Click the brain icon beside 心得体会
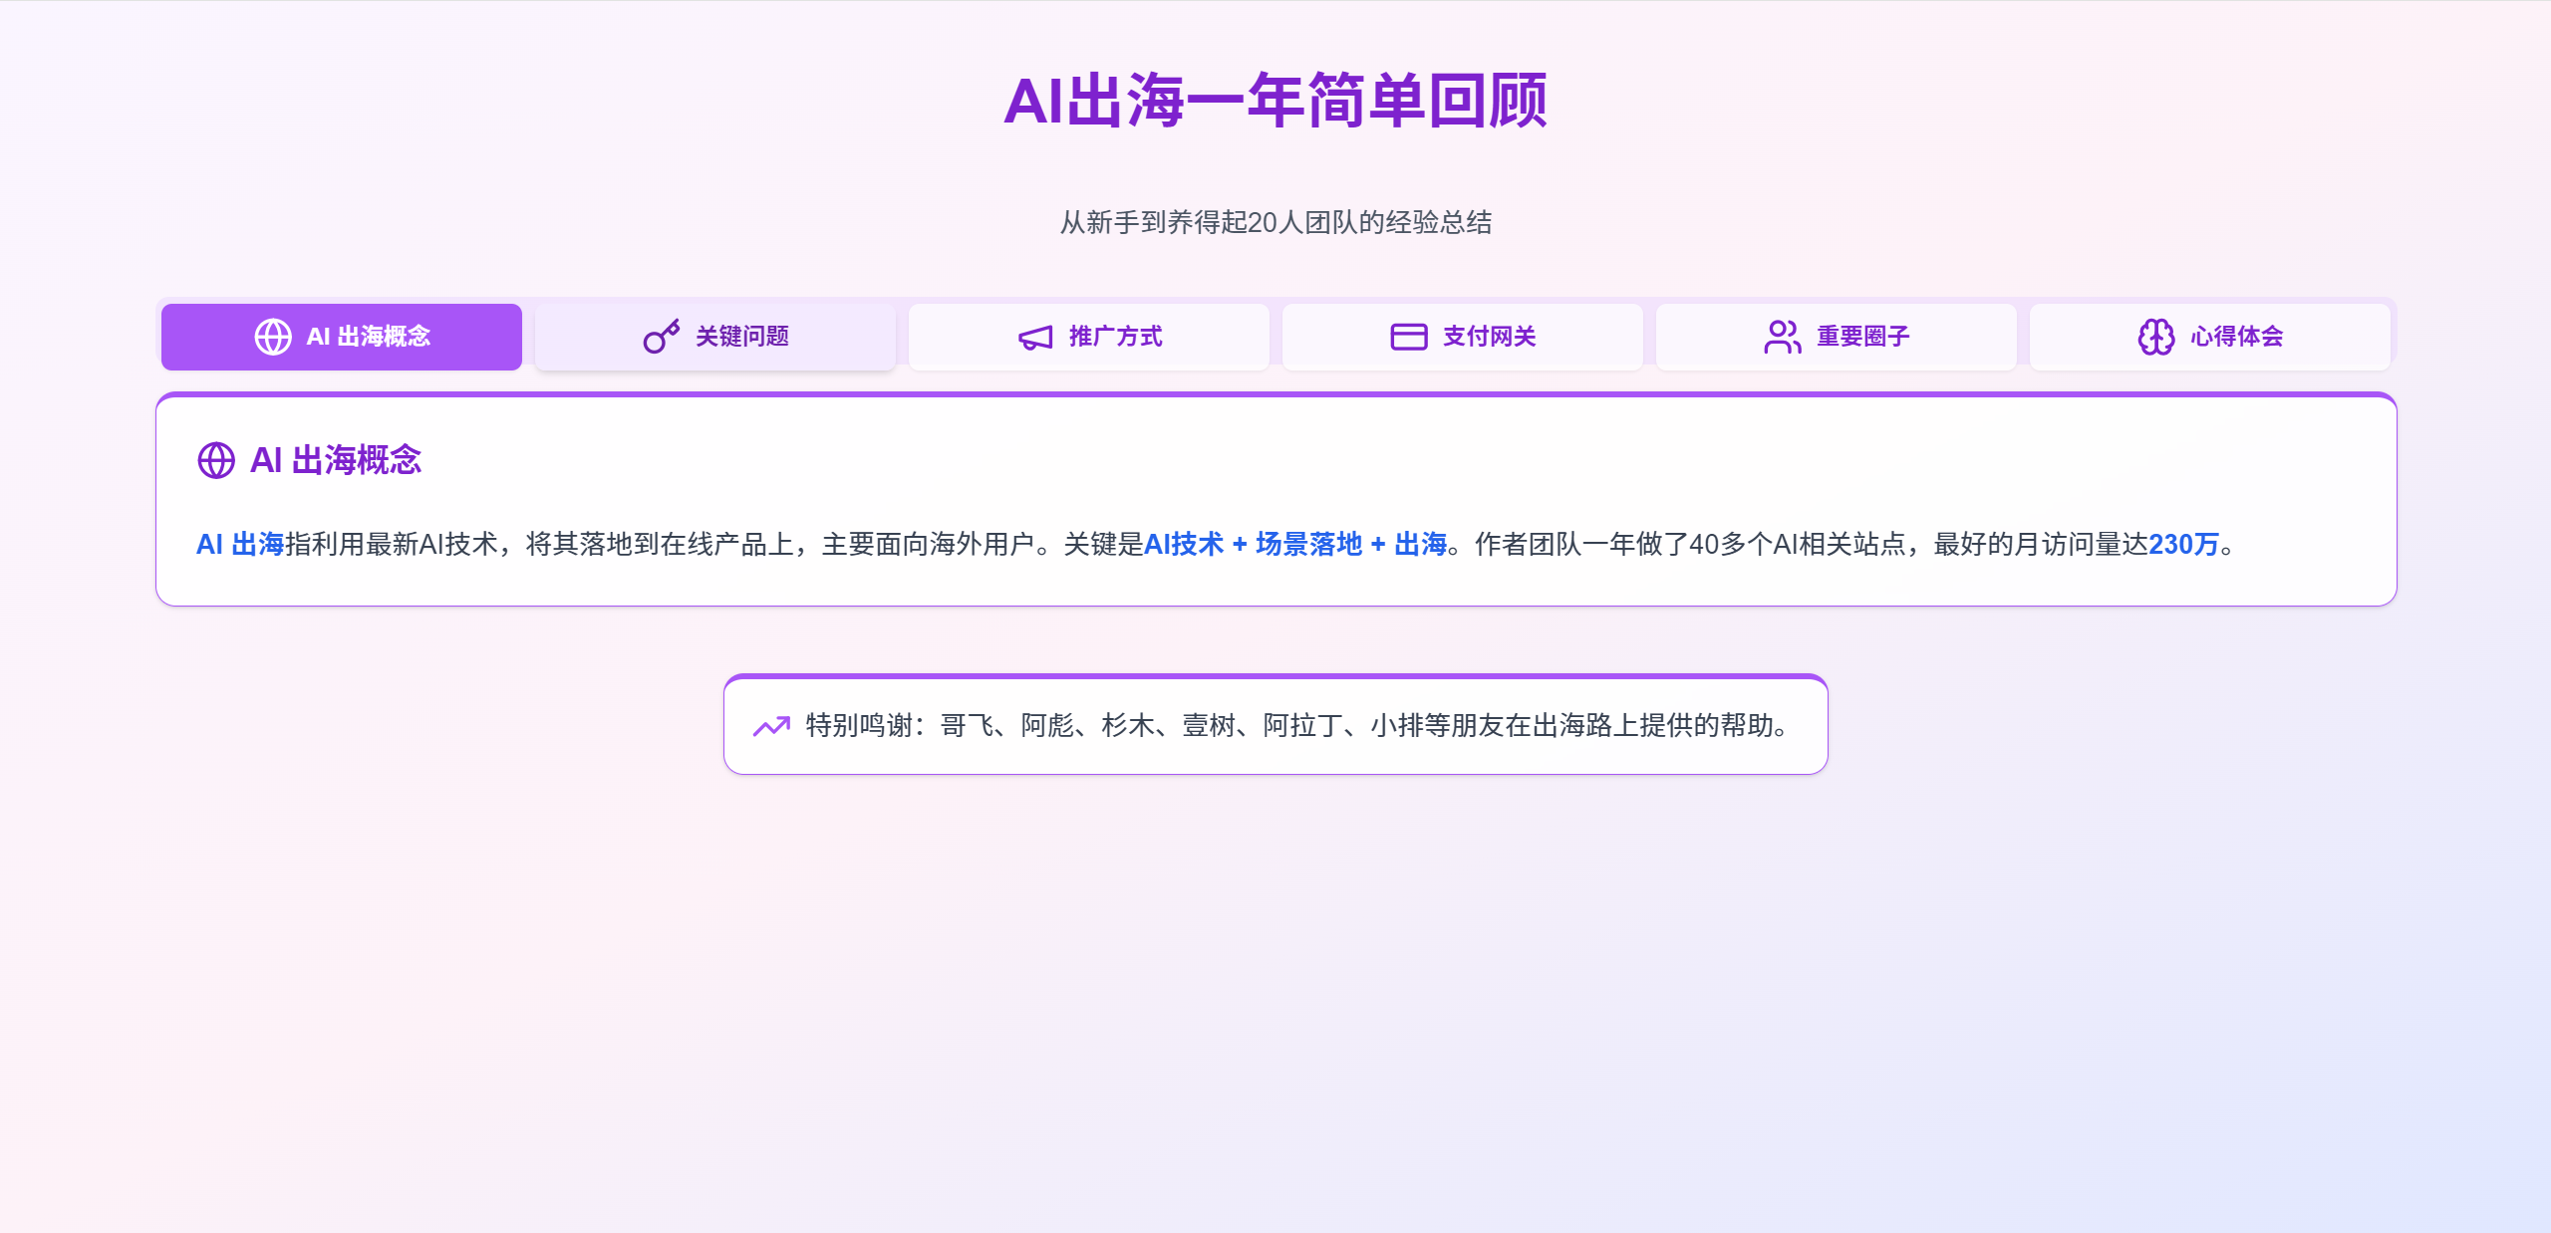The image size is (2551, 1233). tap(2155, 337)
